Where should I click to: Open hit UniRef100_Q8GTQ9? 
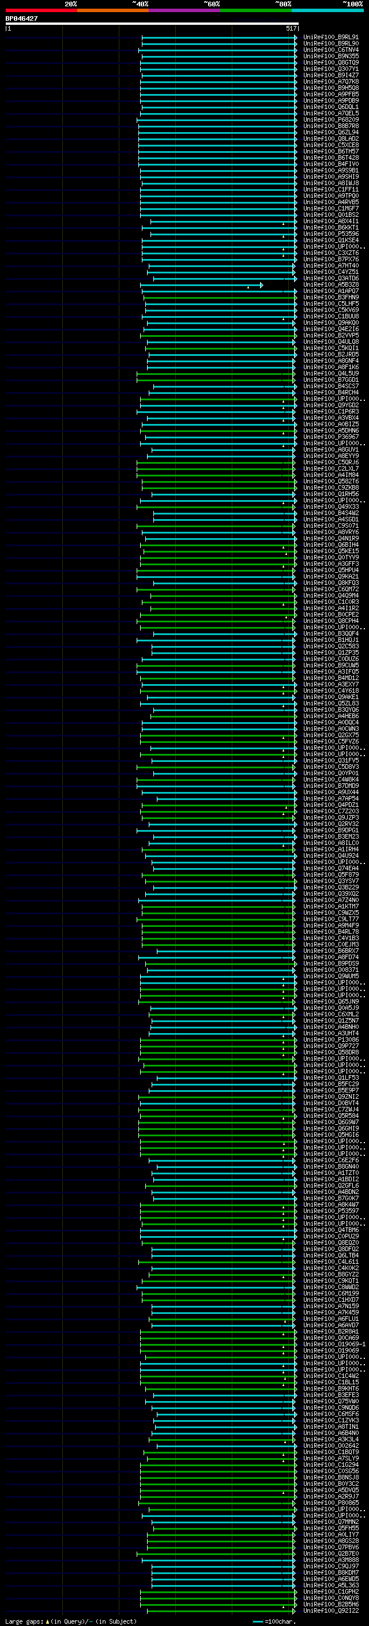coord(330,62)
